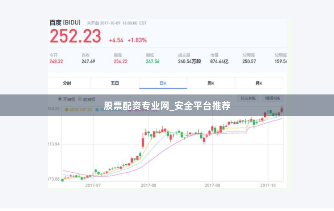Screen dimensions: 334x211
Task: Click the 2017-08 axis label
Action: (149, 185)
